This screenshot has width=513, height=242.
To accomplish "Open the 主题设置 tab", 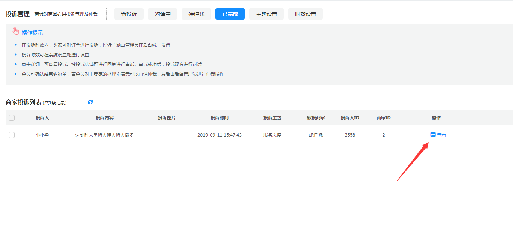I will 266,14.
